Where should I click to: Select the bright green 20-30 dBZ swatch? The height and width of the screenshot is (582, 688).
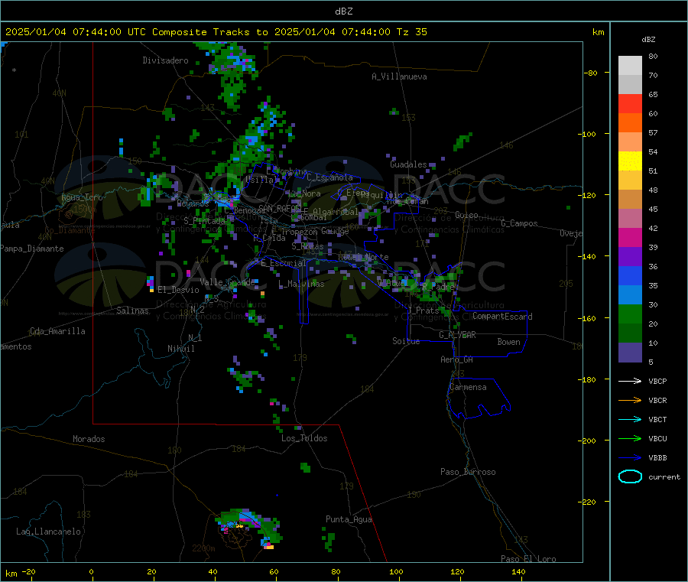point(630,314)
